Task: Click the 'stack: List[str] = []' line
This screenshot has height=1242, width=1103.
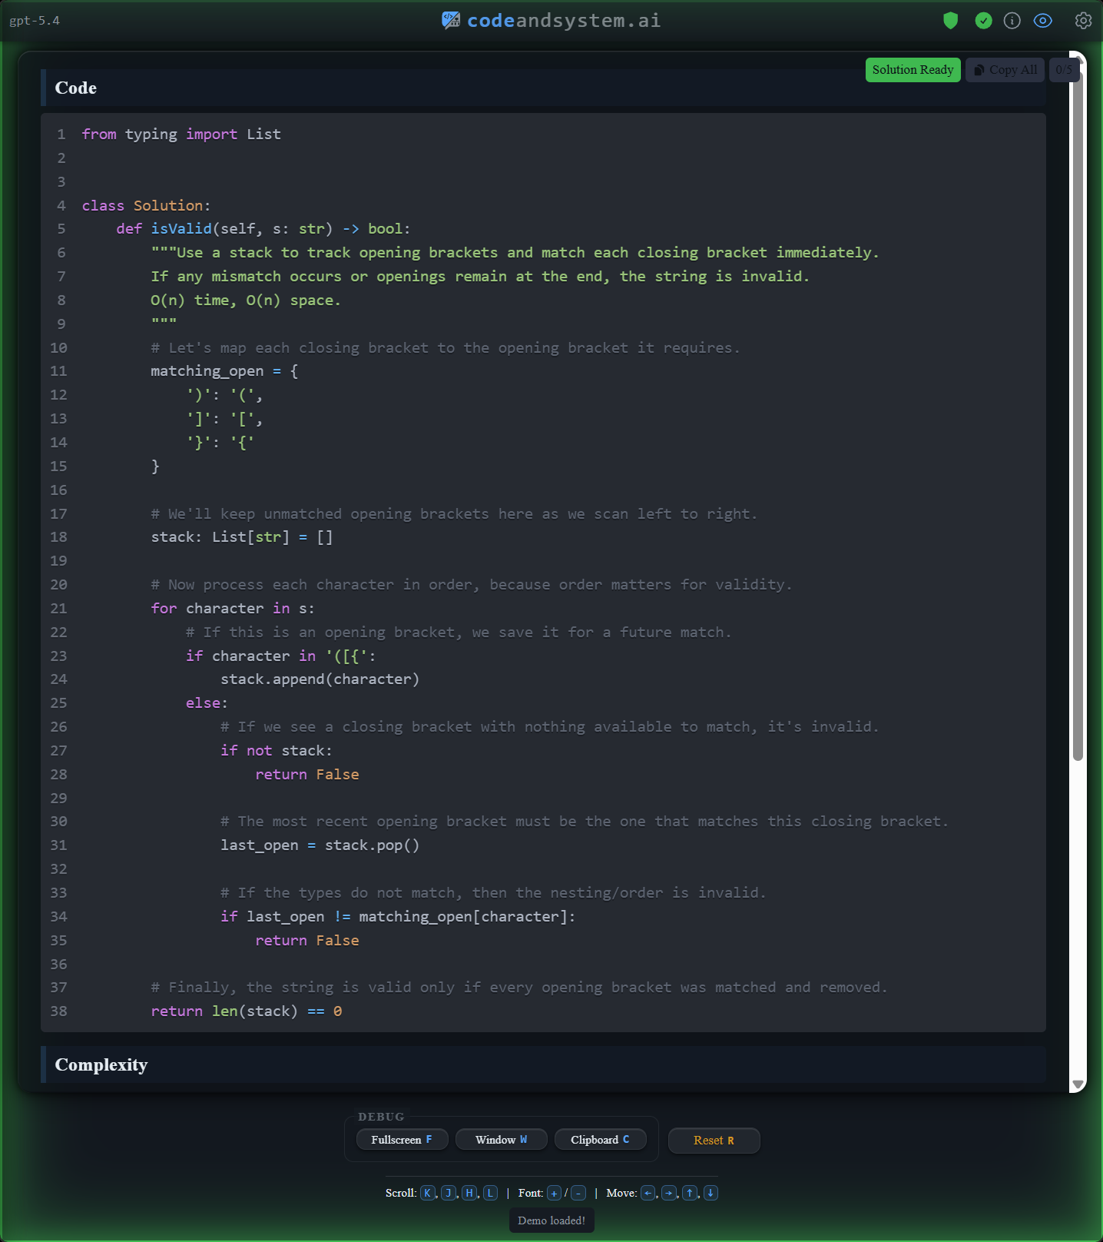Action: click(x=242, y=537)
